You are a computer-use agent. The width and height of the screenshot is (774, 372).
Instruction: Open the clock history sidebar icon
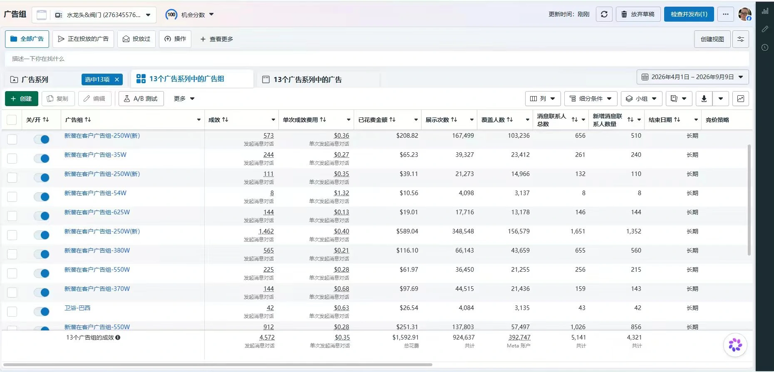pyautogui.click(x=765, y=47)
